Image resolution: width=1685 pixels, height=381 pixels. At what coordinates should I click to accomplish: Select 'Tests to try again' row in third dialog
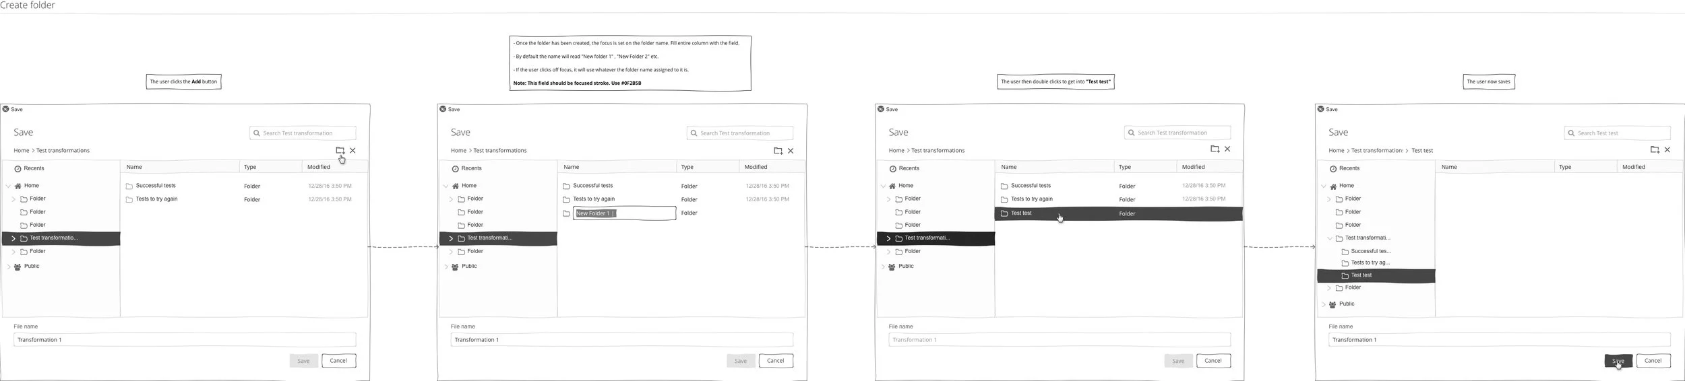(1119, 199)
